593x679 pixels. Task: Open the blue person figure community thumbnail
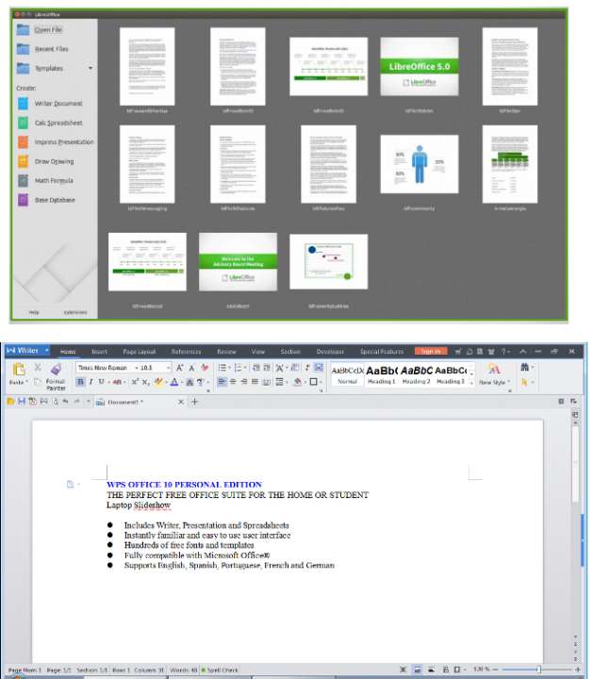419,164
